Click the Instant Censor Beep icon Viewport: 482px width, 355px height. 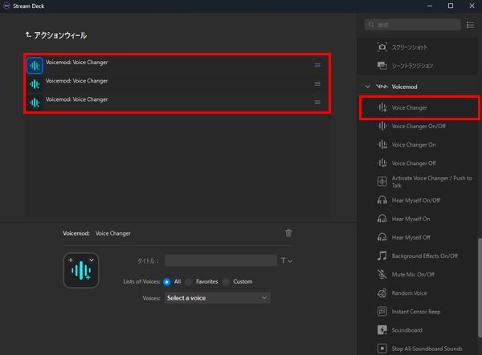(382, 311)
